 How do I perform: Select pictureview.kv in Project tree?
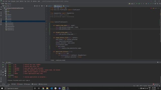tap(10, 23)
